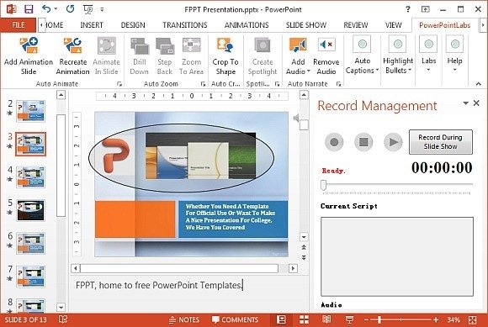Toggle the Notes pane in the status bar

tap(184, 319)
